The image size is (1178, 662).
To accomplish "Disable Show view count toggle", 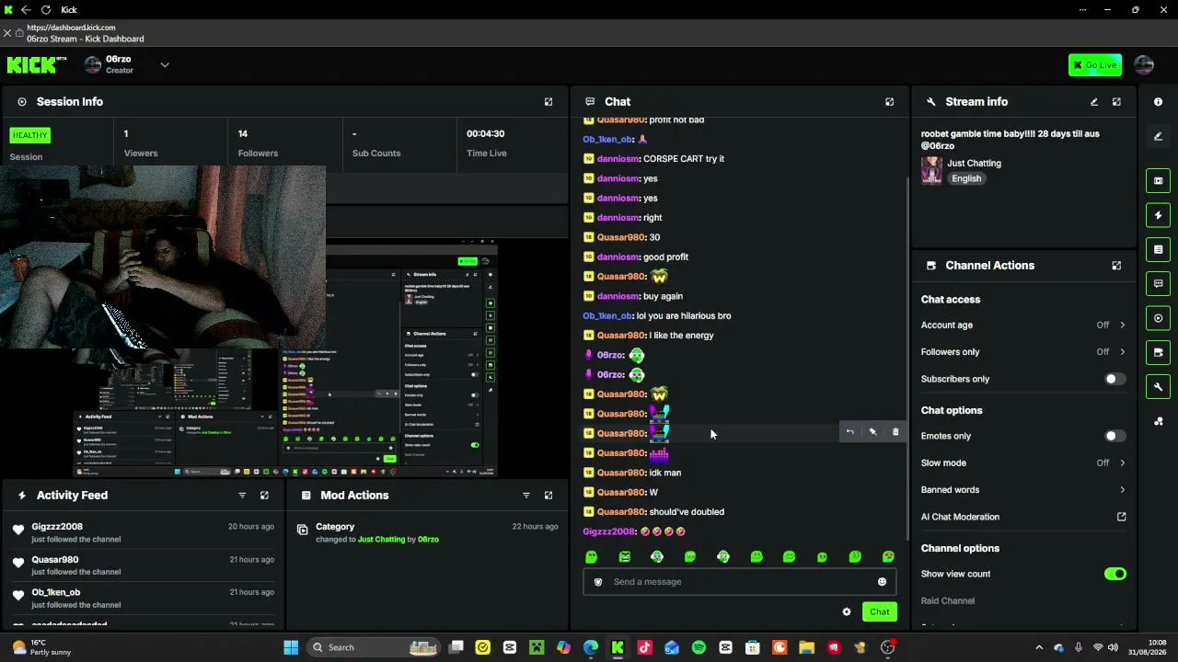I will [1114, 574].
